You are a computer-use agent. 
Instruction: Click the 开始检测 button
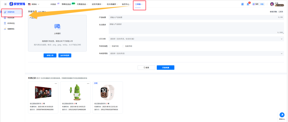tap(166, 68)
